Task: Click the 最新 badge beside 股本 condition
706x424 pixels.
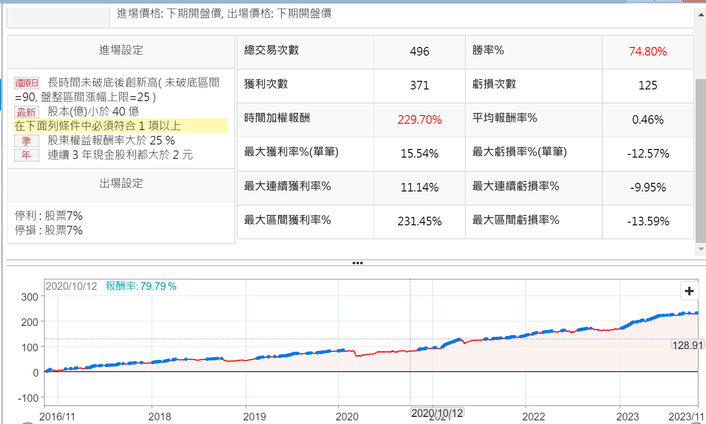Action: 27,112
